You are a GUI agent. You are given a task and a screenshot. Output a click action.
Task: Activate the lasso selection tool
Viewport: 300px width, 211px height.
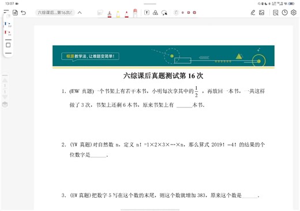tap(164, 13)
